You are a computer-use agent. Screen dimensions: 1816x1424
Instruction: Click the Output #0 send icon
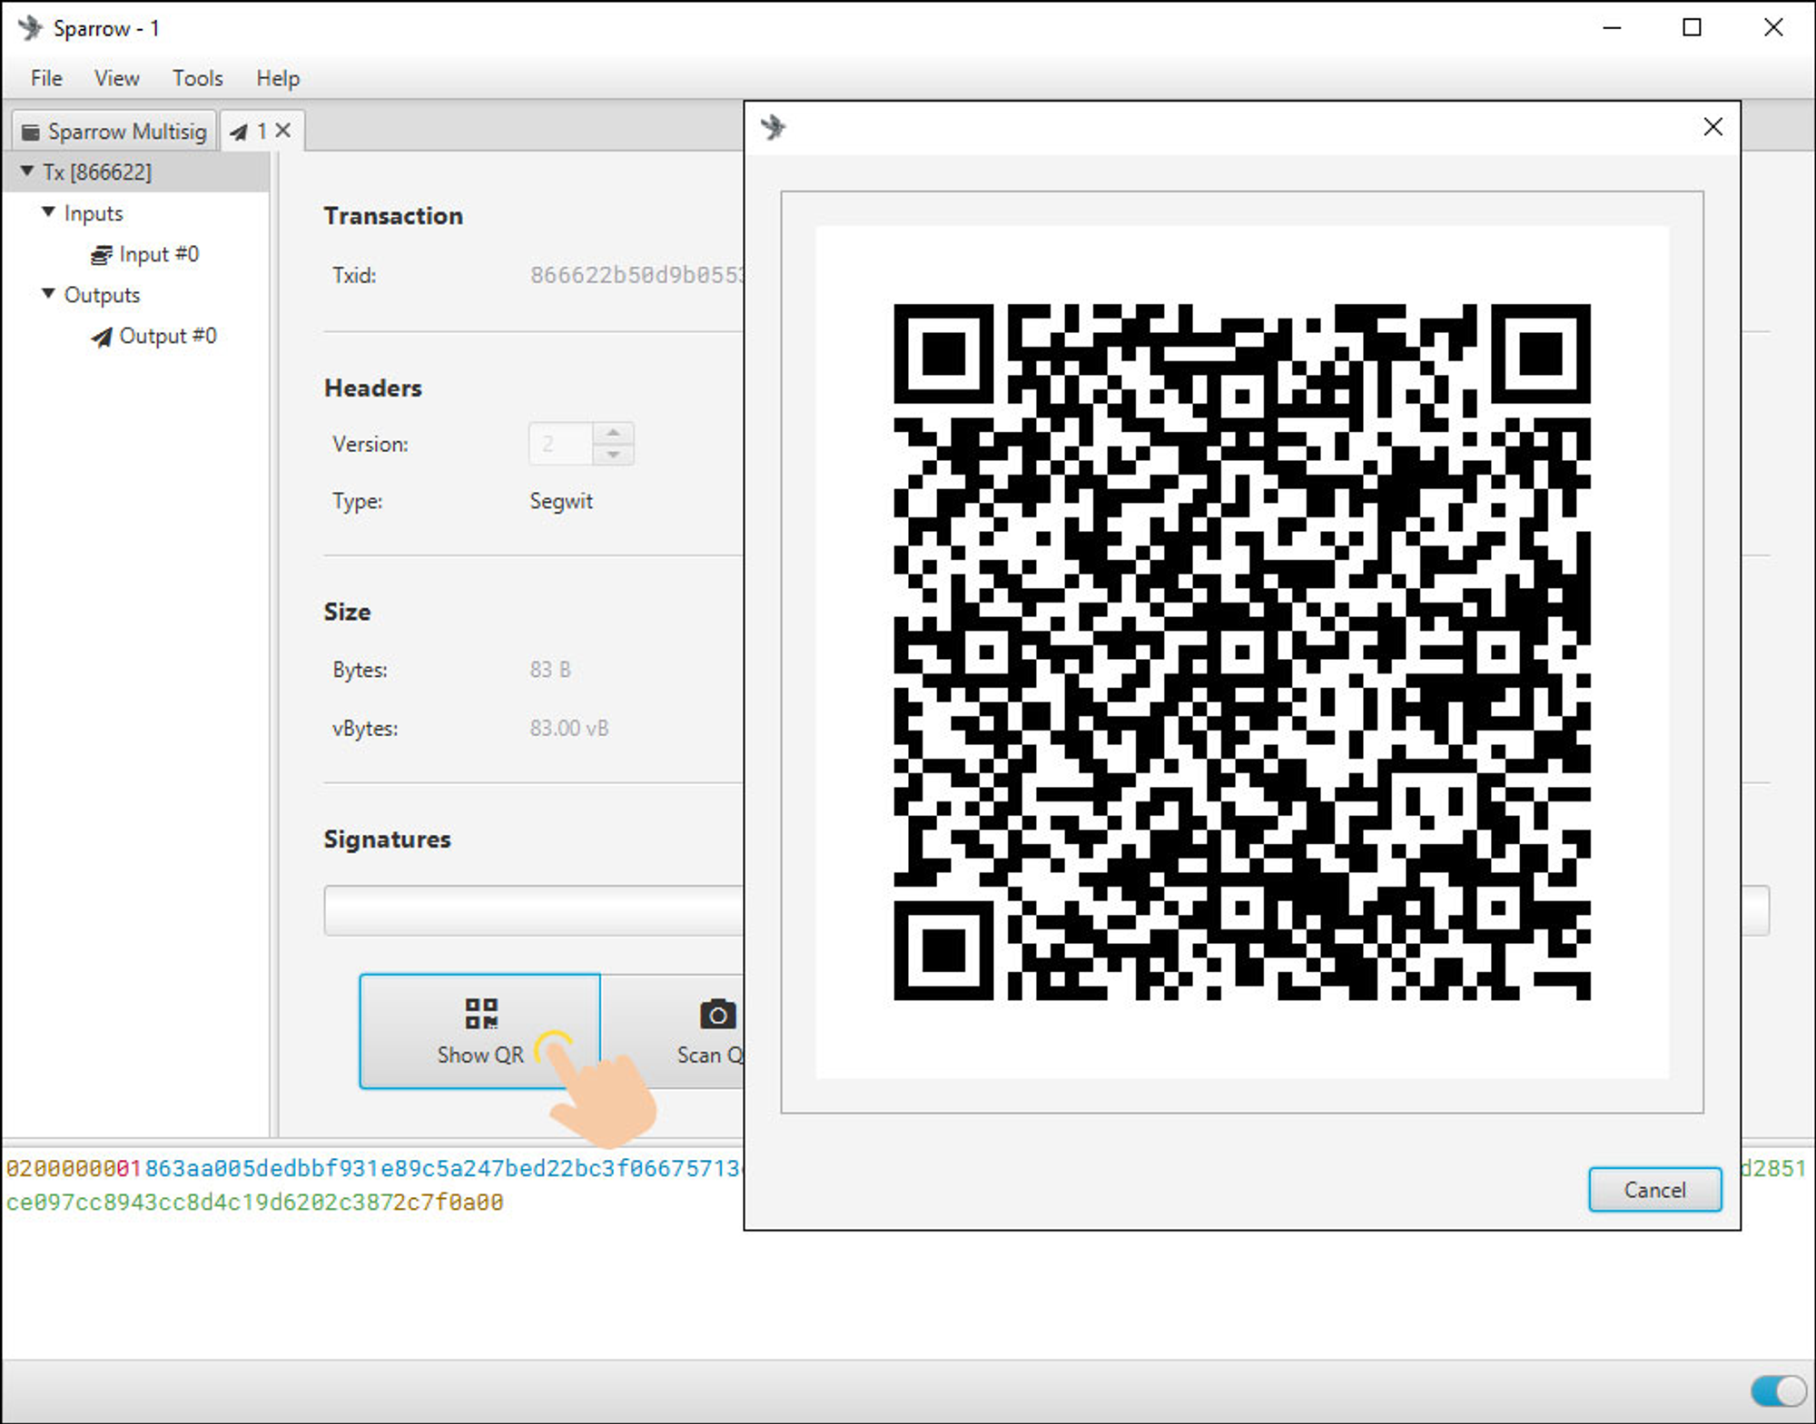pos(102,338)
